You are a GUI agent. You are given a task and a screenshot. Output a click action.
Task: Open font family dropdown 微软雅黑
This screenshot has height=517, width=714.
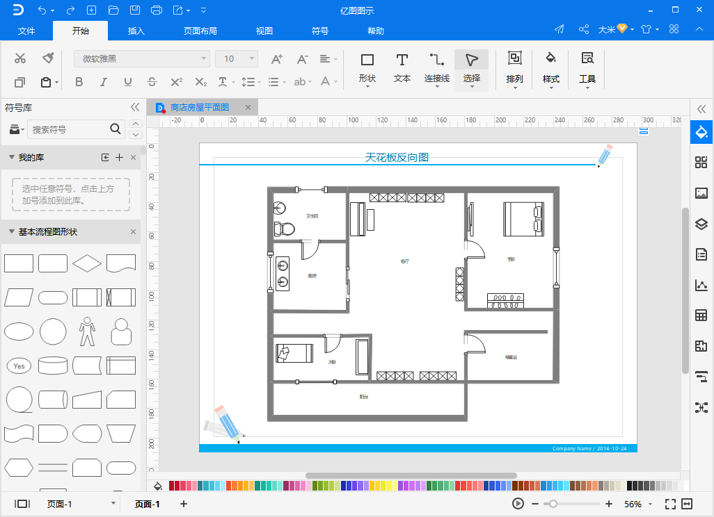(141, 58)
